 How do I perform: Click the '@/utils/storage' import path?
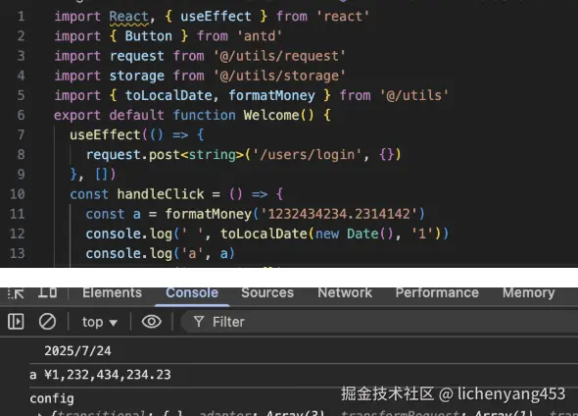pos(279,76)
